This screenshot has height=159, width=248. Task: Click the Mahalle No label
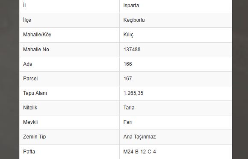pos(36,50)
